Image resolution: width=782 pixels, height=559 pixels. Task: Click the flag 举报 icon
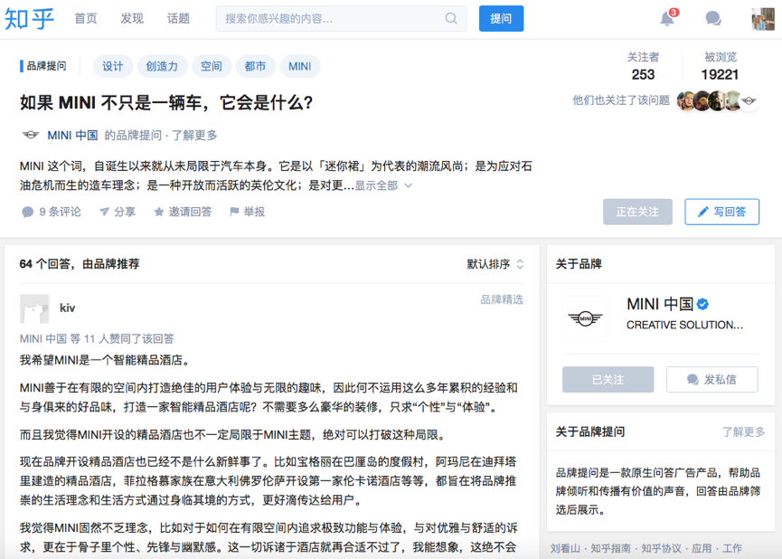pos(234,212)
